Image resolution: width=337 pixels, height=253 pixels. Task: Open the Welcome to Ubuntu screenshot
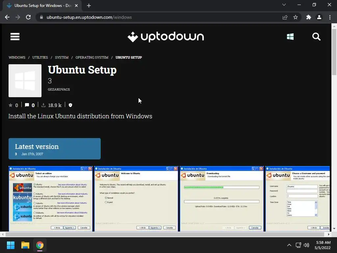[x=136, y=199]
